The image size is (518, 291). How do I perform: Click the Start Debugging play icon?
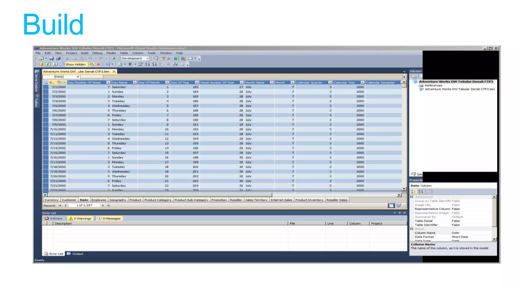coord(114,58)
